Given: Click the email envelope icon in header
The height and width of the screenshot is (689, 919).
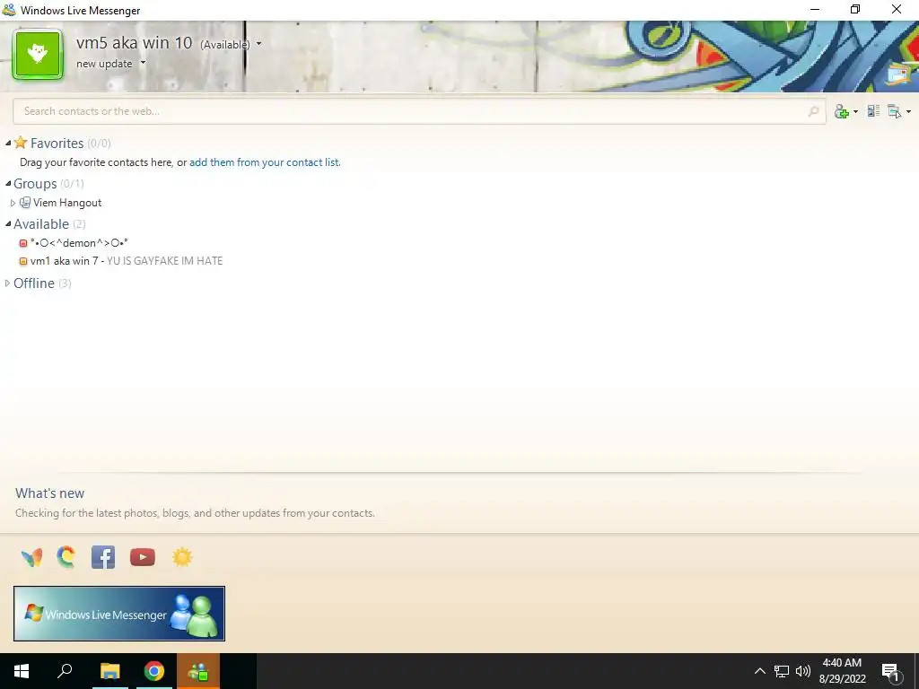Looking at the screenshot, I should point(897,75).
